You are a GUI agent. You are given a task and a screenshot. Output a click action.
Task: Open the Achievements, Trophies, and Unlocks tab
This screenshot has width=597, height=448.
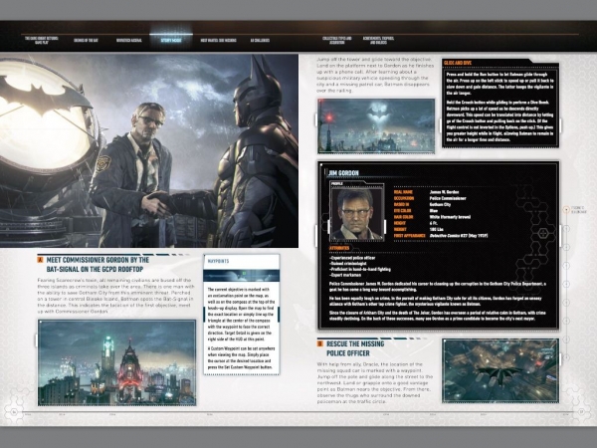tap(378, 41)
